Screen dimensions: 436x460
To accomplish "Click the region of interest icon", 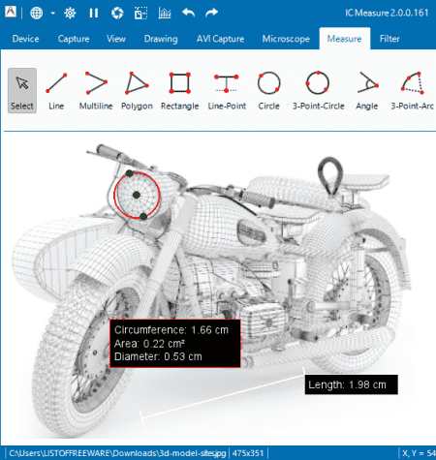I will 140,14.
